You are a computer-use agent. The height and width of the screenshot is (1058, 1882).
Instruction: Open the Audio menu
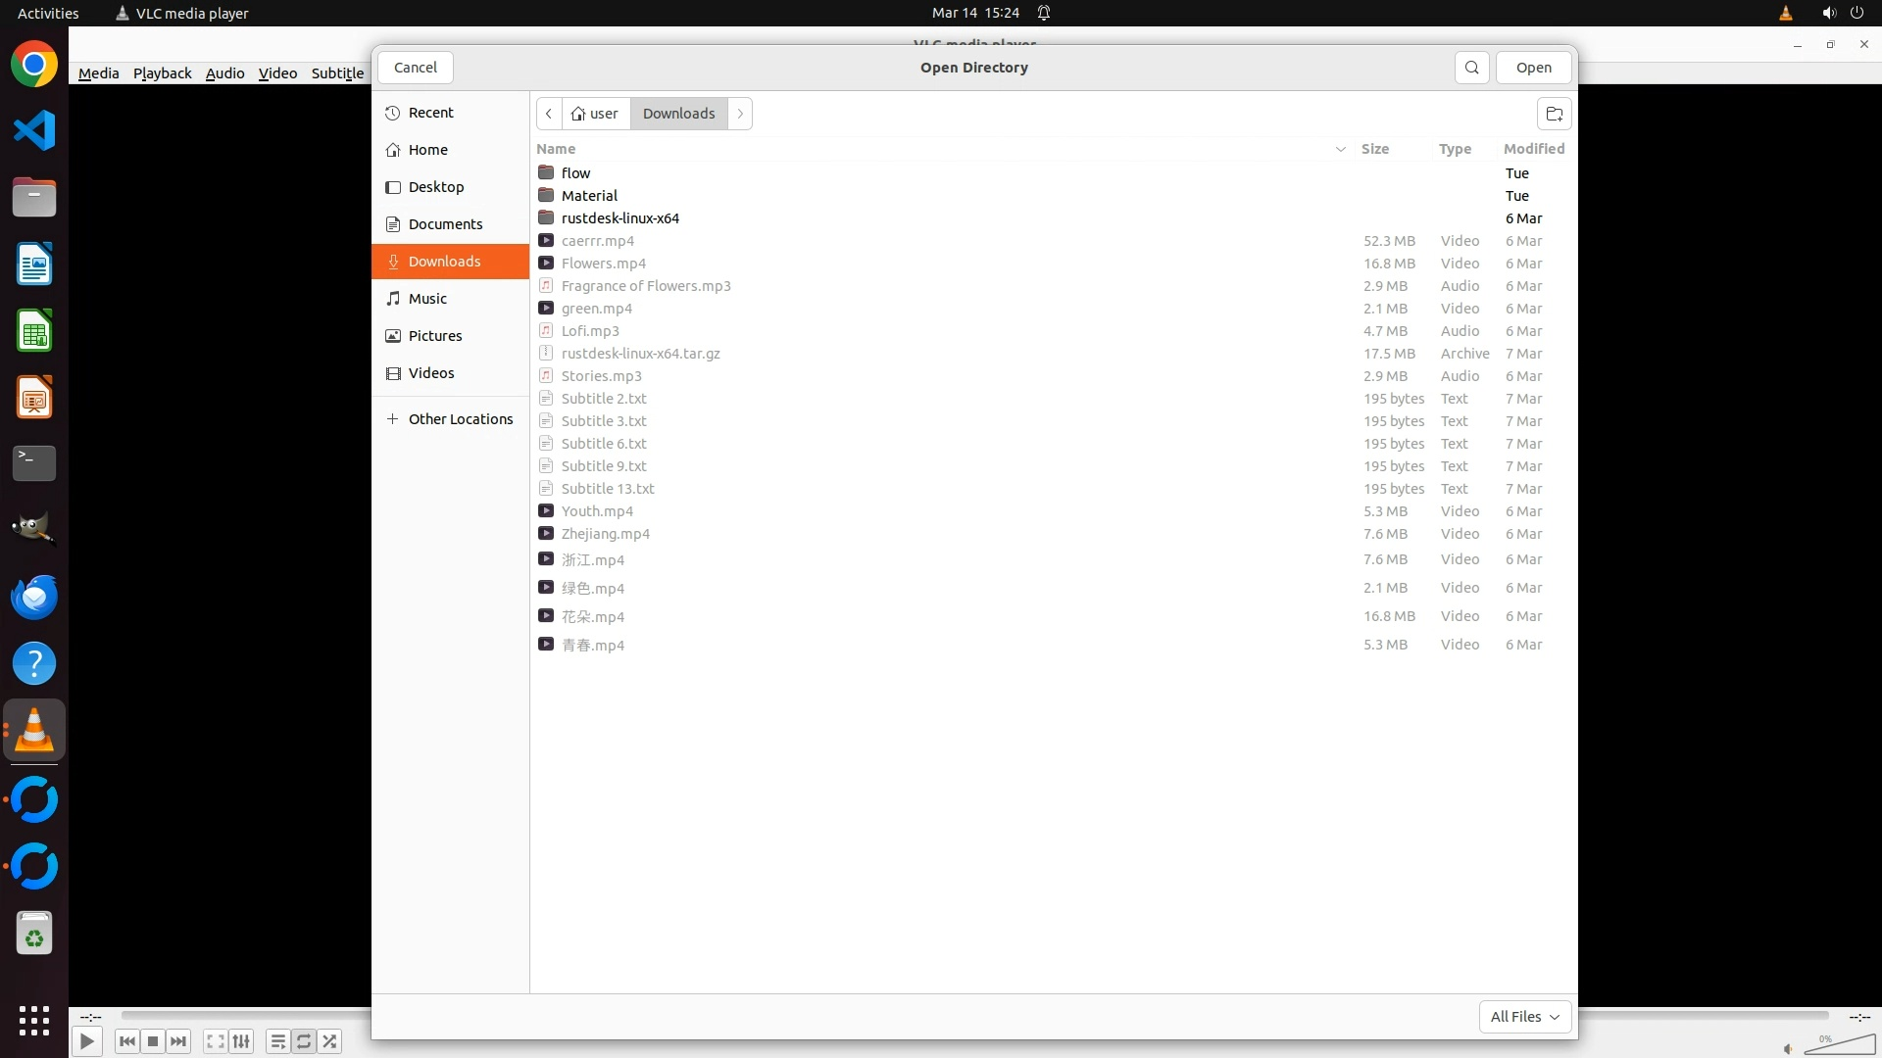tap(224, 73)
